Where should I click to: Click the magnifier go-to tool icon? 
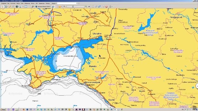[21, 6]
